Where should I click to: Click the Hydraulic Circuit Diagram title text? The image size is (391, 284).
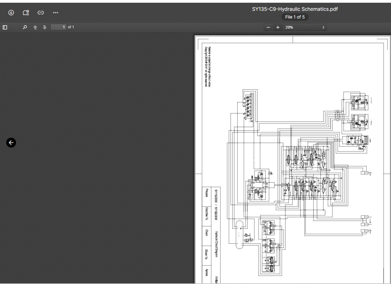216,244
